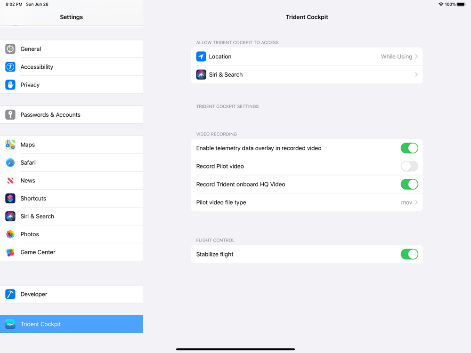This screenshot has width=471, height=353.
Task: Select Shortcuts in settings list
Action: click(x=71, y=199)
